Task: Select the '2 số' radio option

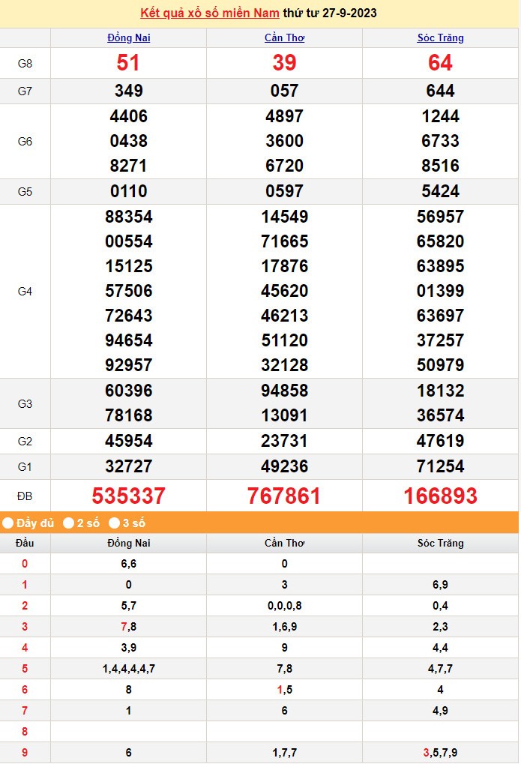Action: coord(68,523)
